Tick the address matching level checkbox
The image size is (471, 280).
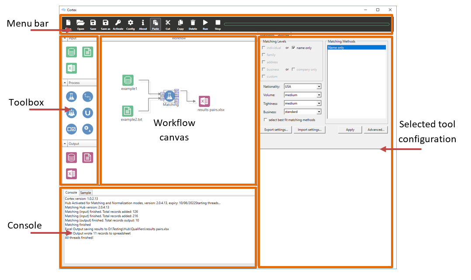pos(264,62)
